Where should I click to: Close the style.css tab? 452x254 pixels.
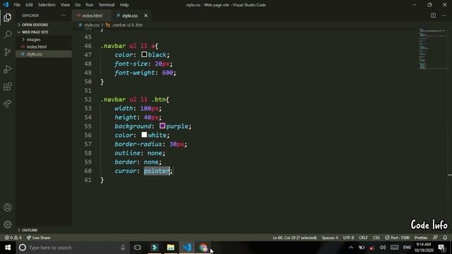coord(145,16)
